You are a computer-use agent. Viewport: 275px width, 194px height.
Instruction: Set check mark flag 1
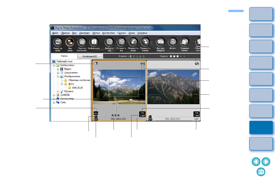pos(131,56)
